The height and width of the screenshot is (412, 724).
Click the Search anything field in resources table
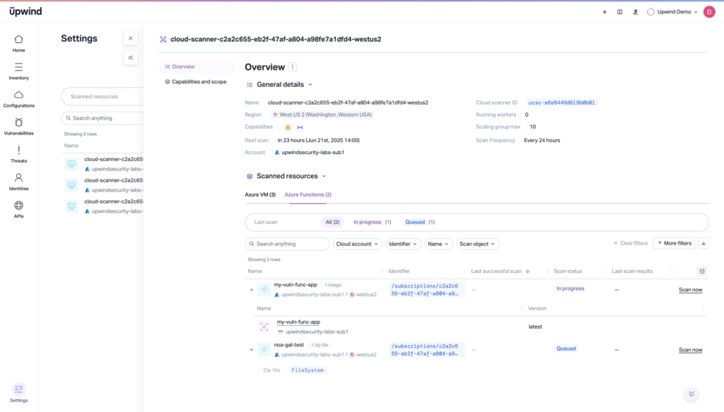(x=287, y=244)
